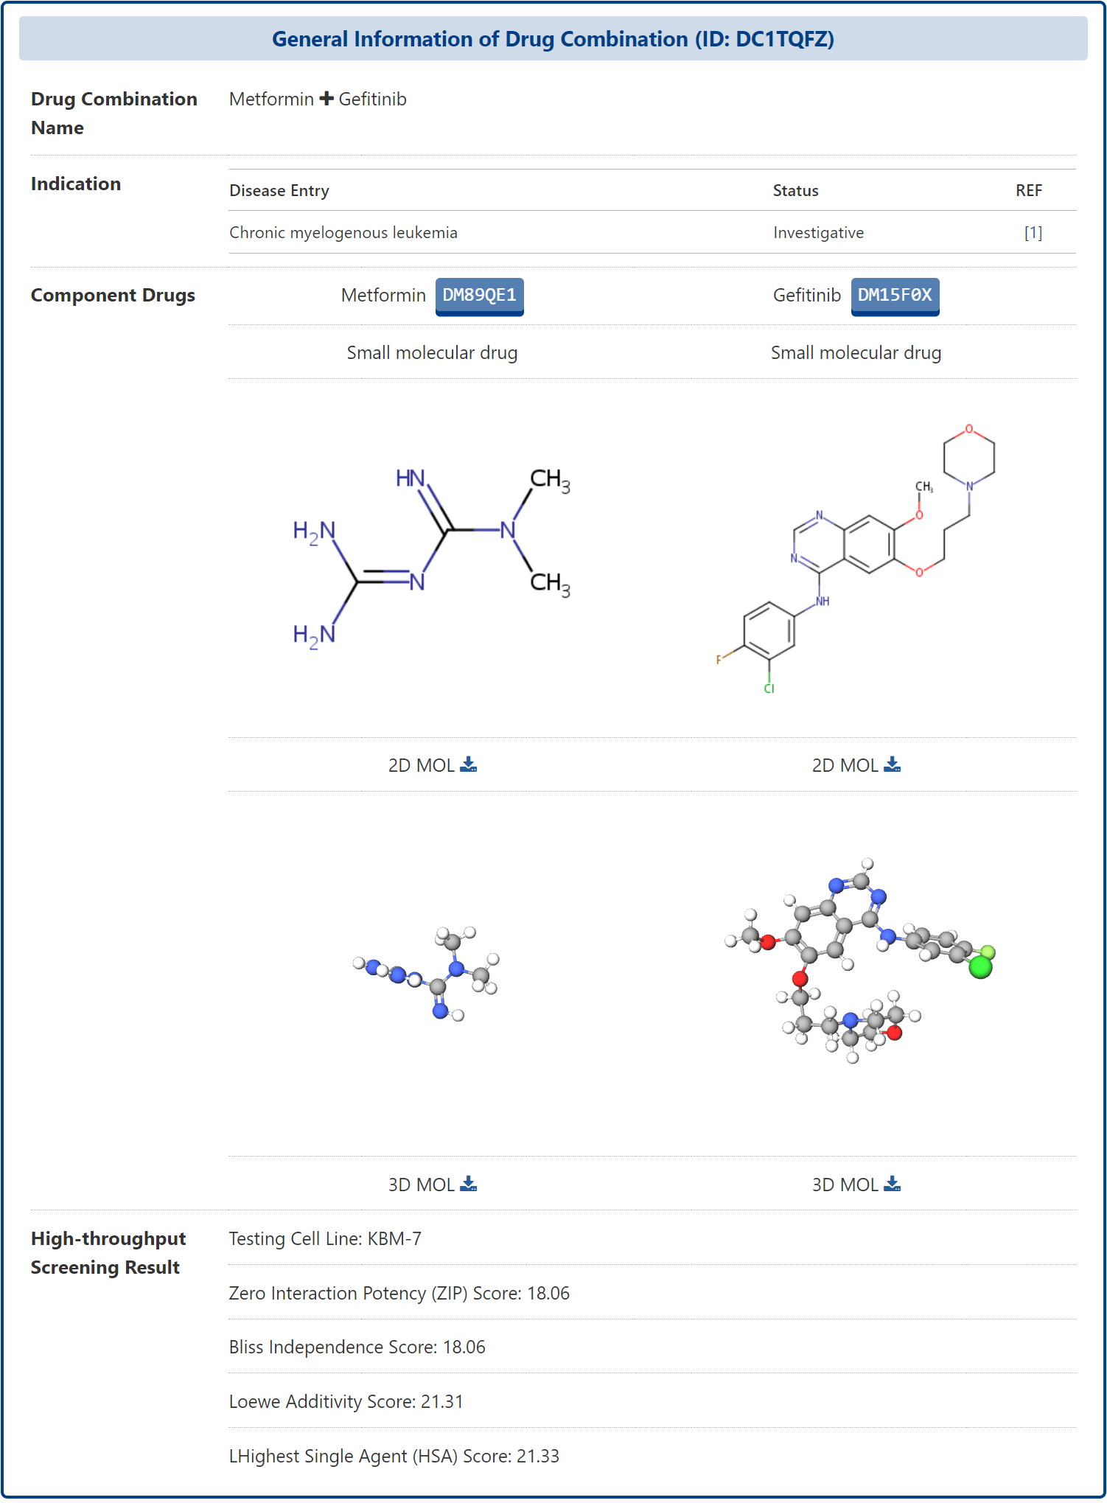
Task: Click the Gefitinib 3D MOL label
Action: pos(845,1185)
